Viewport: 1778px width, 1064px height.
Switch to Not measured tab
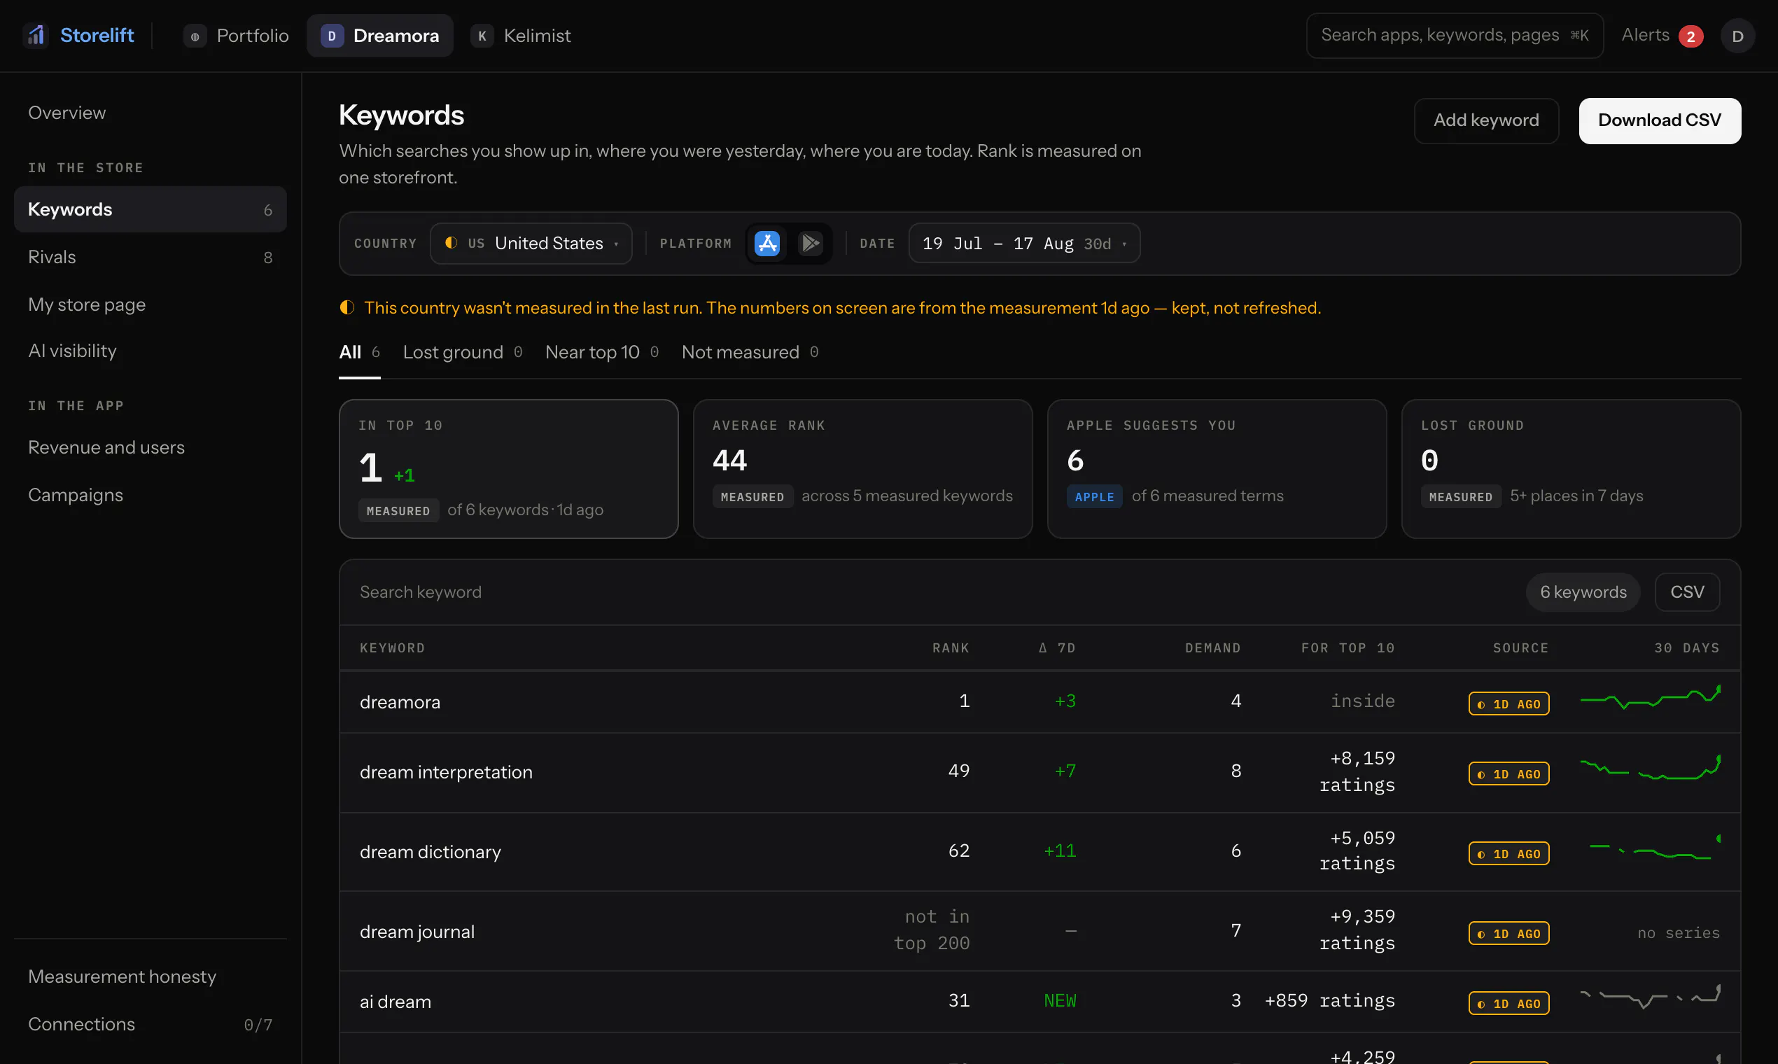click(750, 352)
